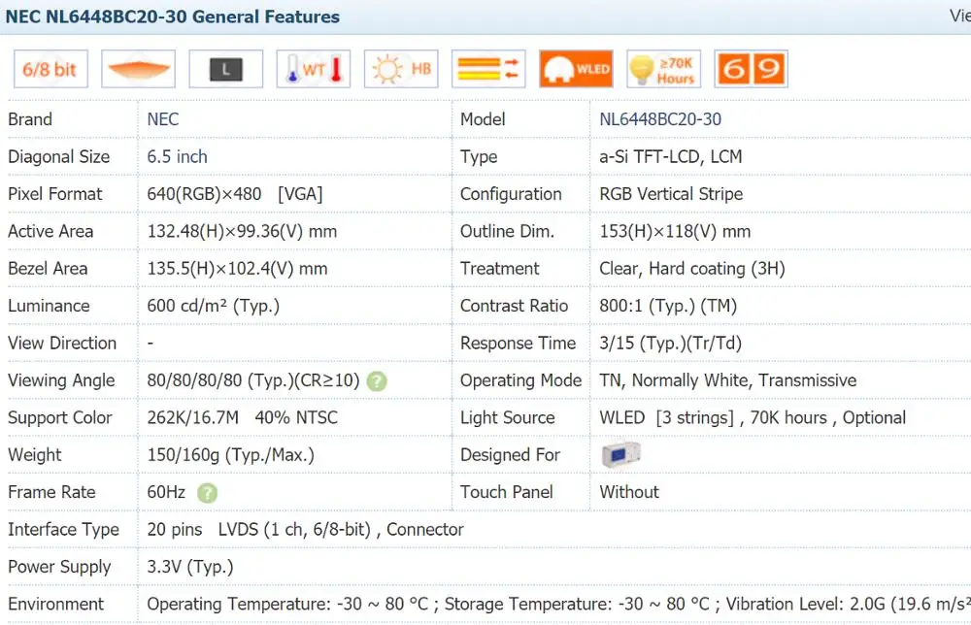Click the Support Color row label
The width and height of the screenshot is (971, 625).
[x=59, y=418]
